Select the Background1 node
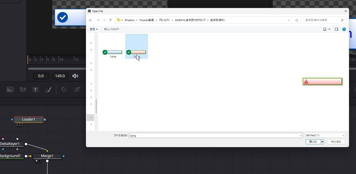 (x=12, y=156)
